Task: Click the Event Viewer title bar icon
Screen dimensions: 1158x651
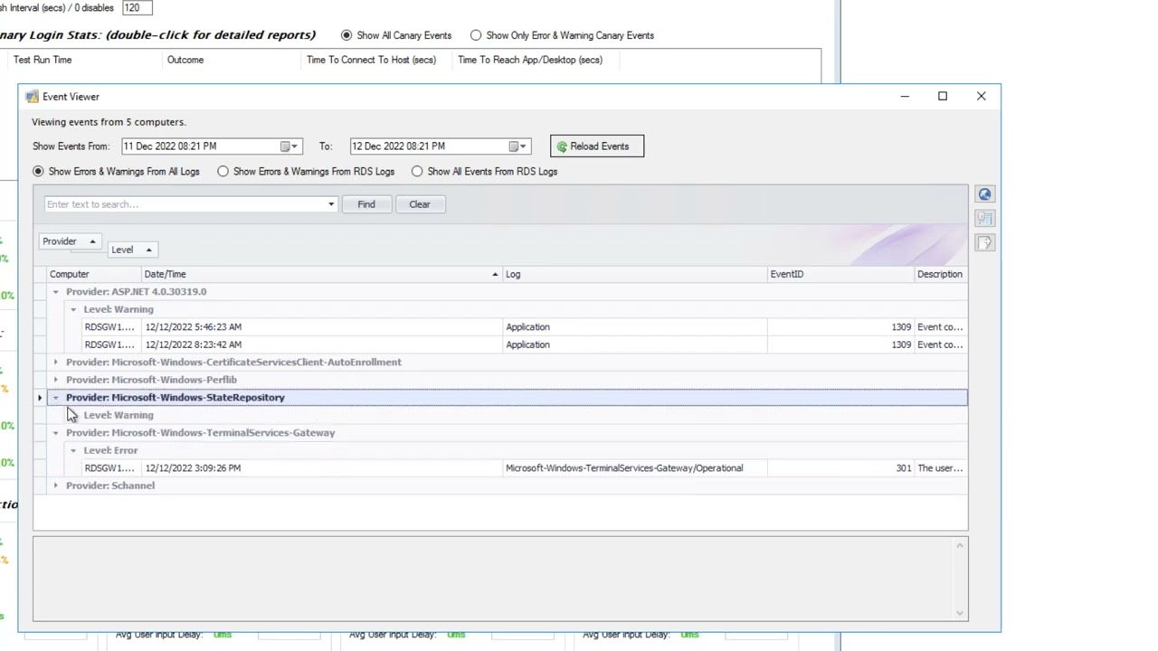Action: pyautogui.click(x=33, y=97)
